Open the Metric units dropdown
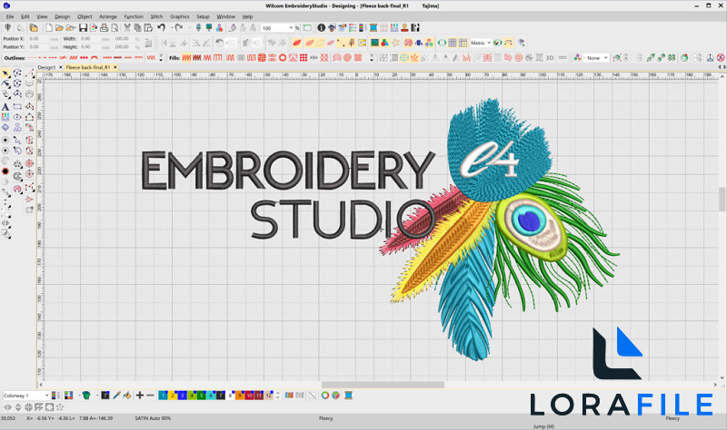Viewport: 727px width, 430px height. pyautogui.click(x=489, y=43)
